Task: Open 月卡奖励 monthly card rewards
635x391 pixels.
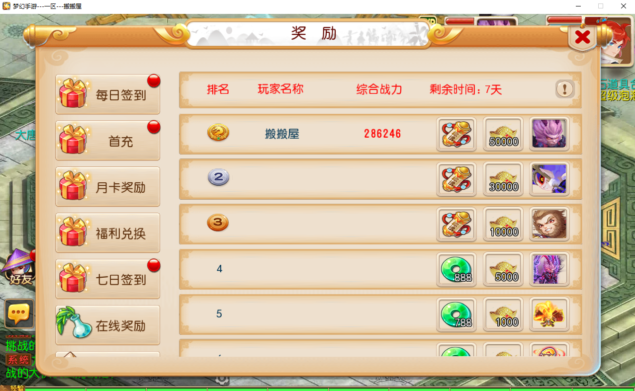Action: point(107,187)
